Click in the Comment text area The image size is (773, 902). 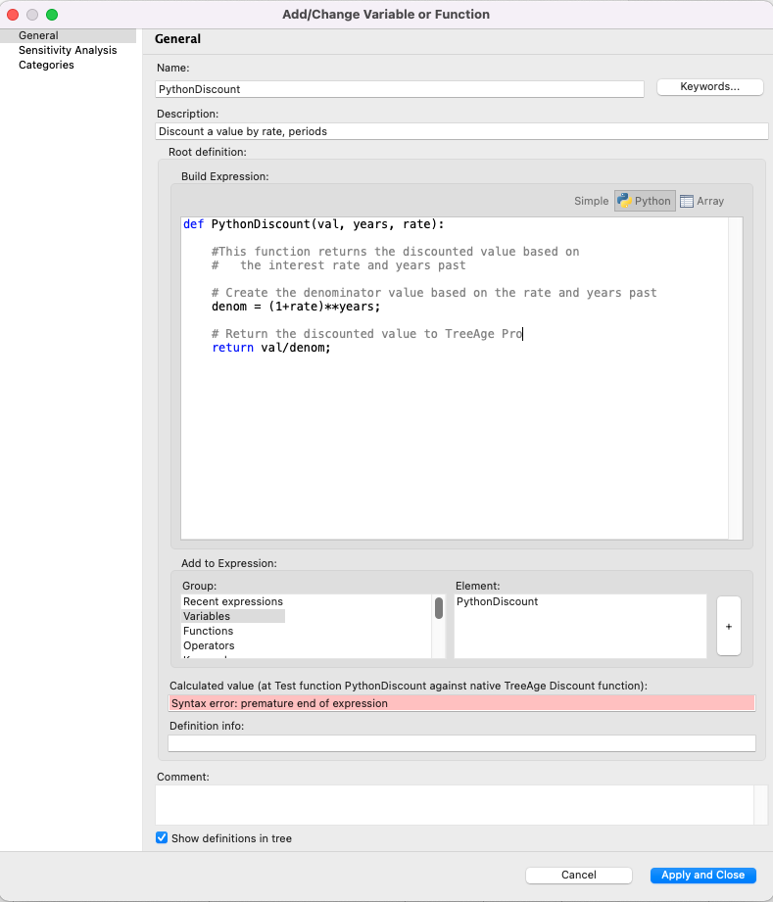coord(453,804)
